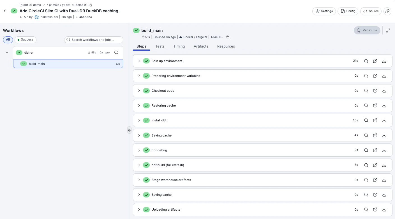Open the Config button
The width and height of the screenshot is (395, 219).
point(348,11)
